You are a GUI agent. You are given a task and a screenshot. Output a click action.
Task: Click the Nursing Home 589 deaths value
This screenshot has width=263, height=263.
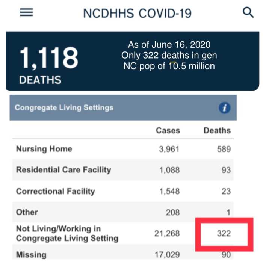pyautogui.click(x=223, y=149)
